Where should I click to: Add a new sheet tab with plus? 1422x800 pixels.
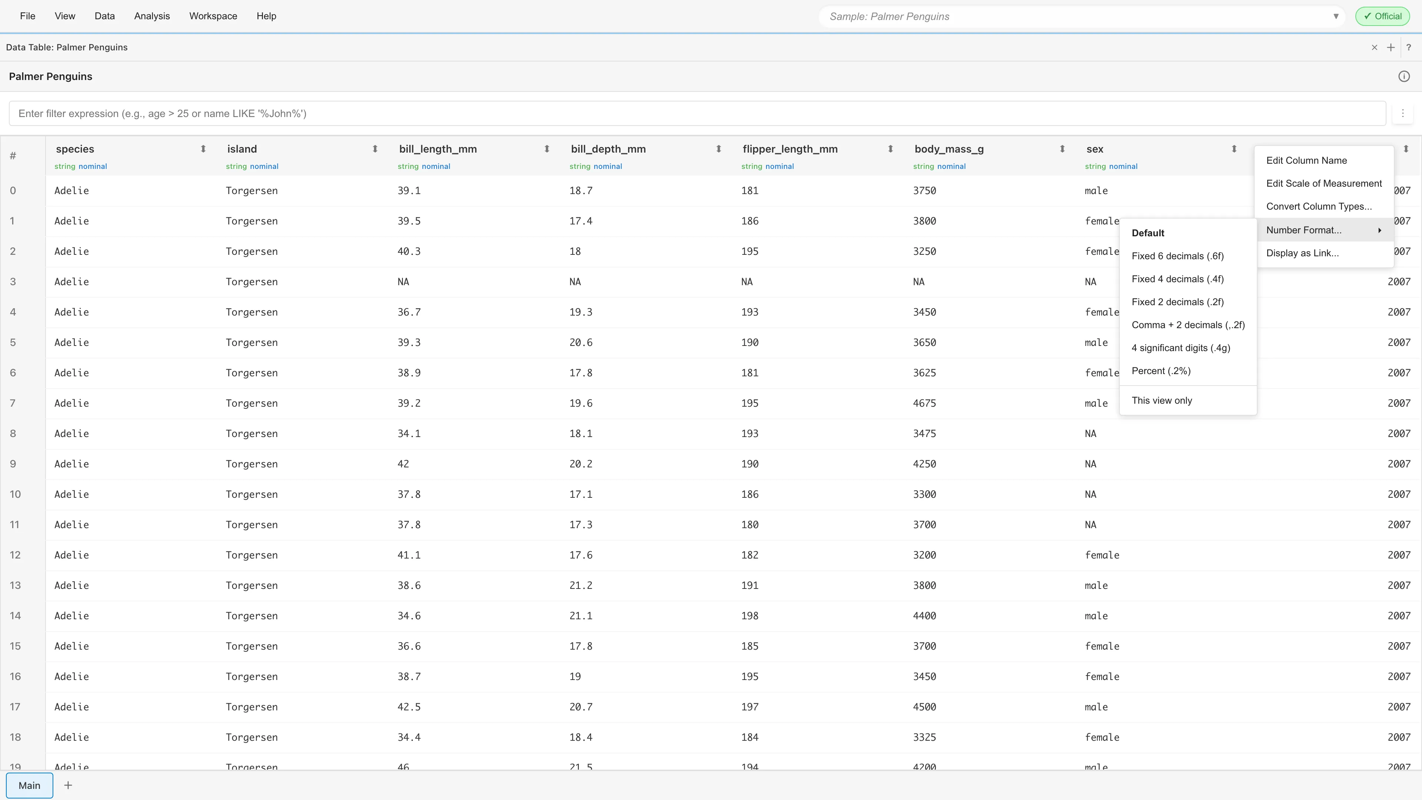pos(68,785)
